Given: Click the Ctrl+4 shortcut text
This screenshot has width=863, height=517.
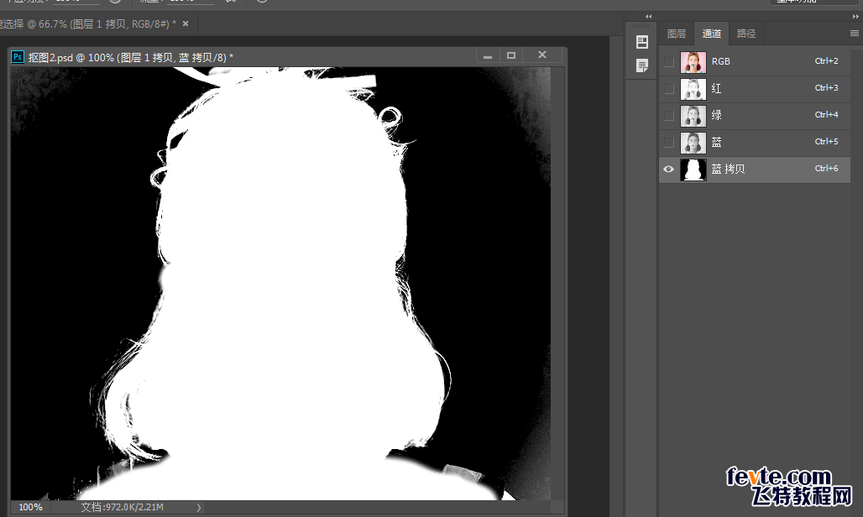Looking at the screenshot, I should click(826, 115).
